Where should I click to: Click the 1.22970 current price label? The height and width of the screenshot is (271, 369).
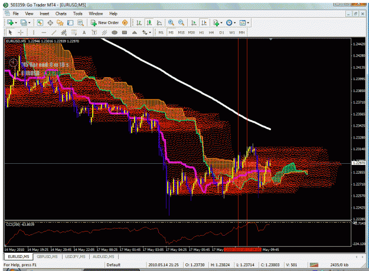358,163
